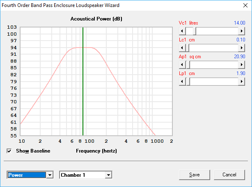The image size is (252, 187).
Task: Click the Cancel button
Action: 229,175
